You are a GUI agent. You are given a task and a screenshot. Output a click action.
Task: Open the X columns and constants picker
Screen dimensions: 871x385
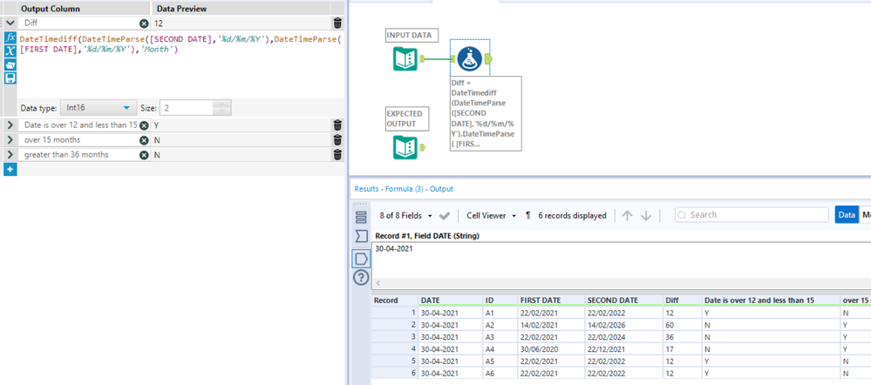tap(10, 52)
